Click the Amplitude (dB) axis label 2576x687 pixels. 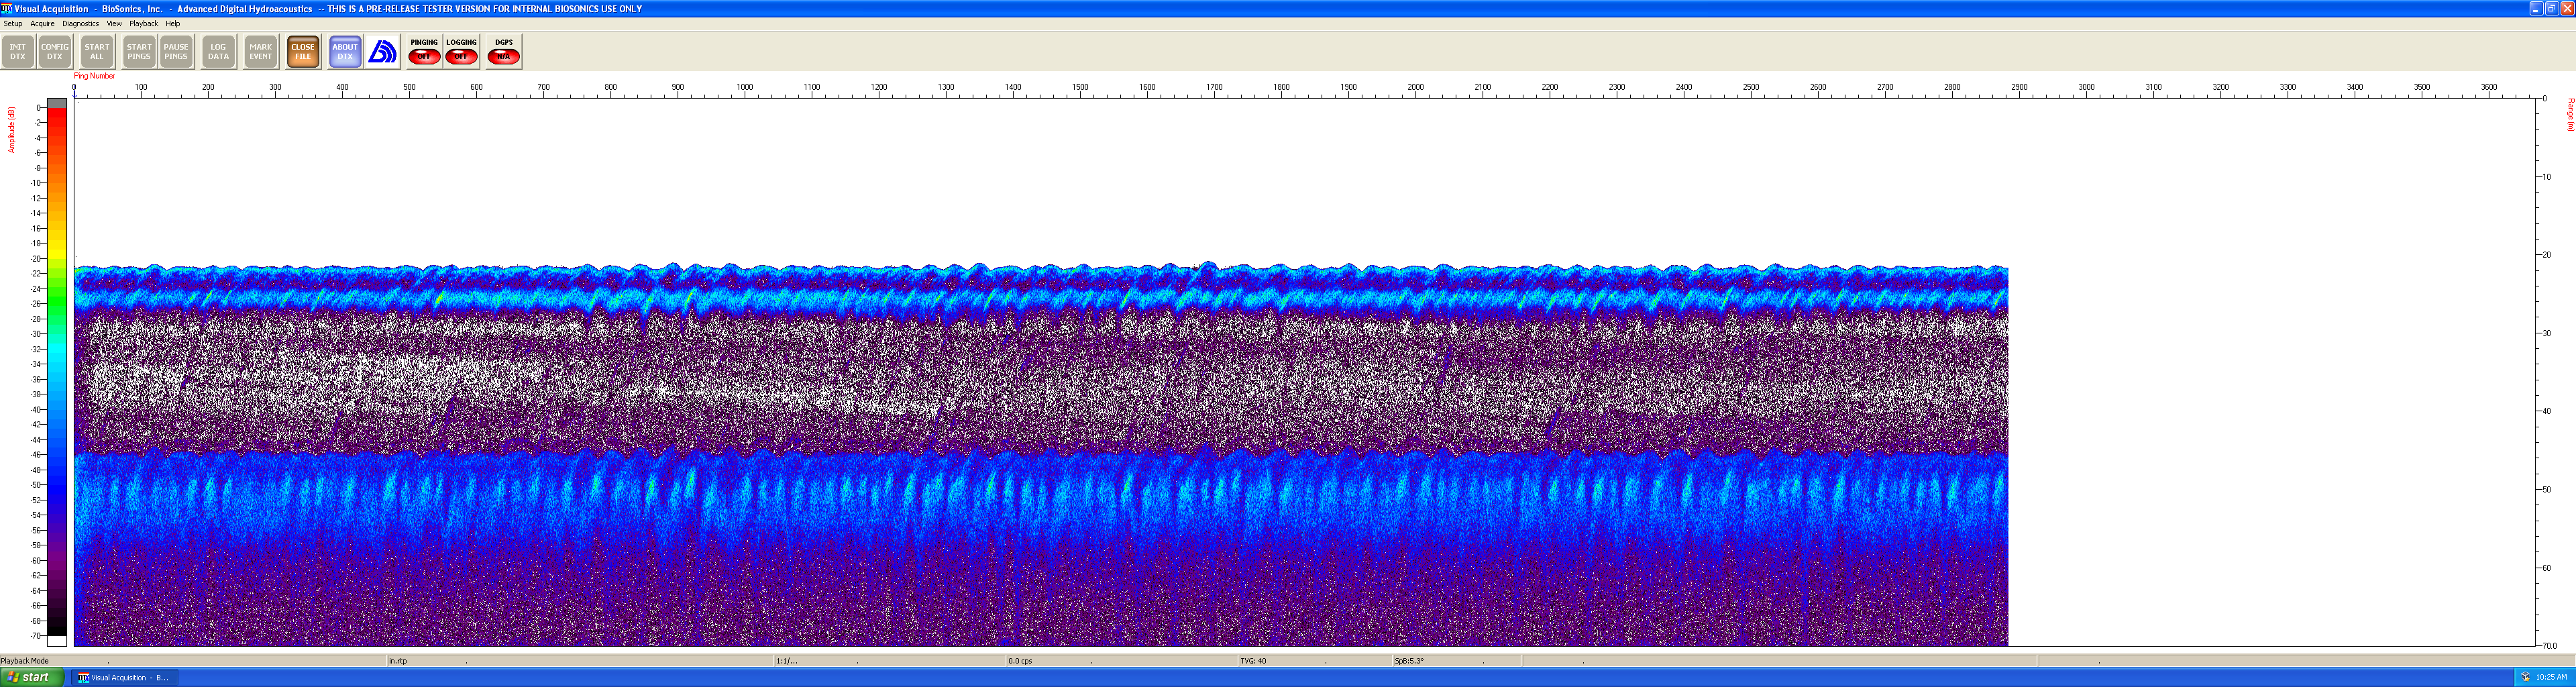12,130
